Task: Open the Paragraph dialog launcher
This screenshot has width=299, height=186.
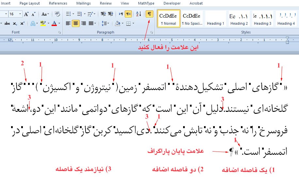Action: point(151,33)
